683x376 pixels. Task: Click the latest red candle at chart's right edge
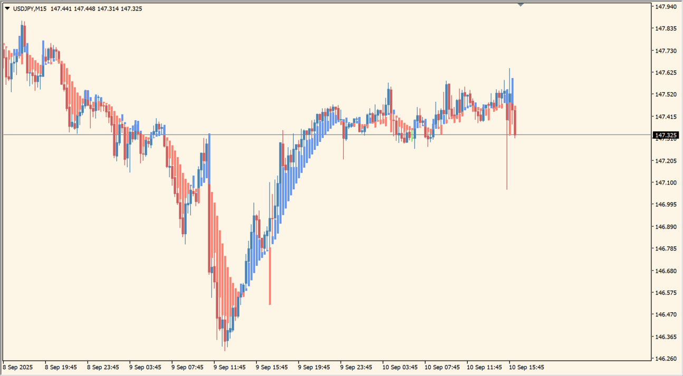(x=515, y=121)
